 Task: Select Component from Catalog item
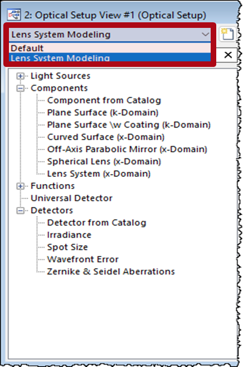tap(104, 100)
